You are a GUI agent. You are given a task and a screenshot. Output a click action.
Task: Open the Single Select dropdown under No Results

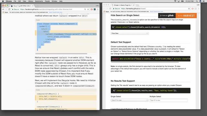point(130,100)
